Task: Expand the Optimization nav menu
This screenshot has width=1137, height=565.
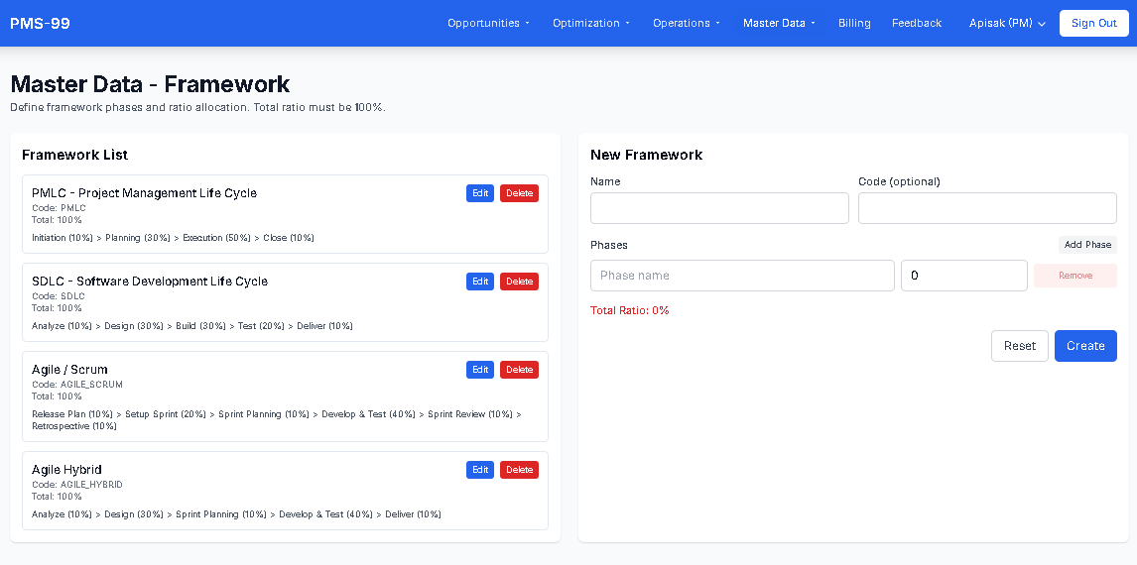Action: click(x=590, y=23)
